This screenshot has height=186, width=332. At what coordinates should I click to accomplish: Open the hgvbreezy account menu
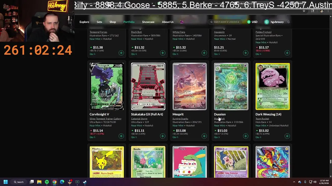point(274,22)
